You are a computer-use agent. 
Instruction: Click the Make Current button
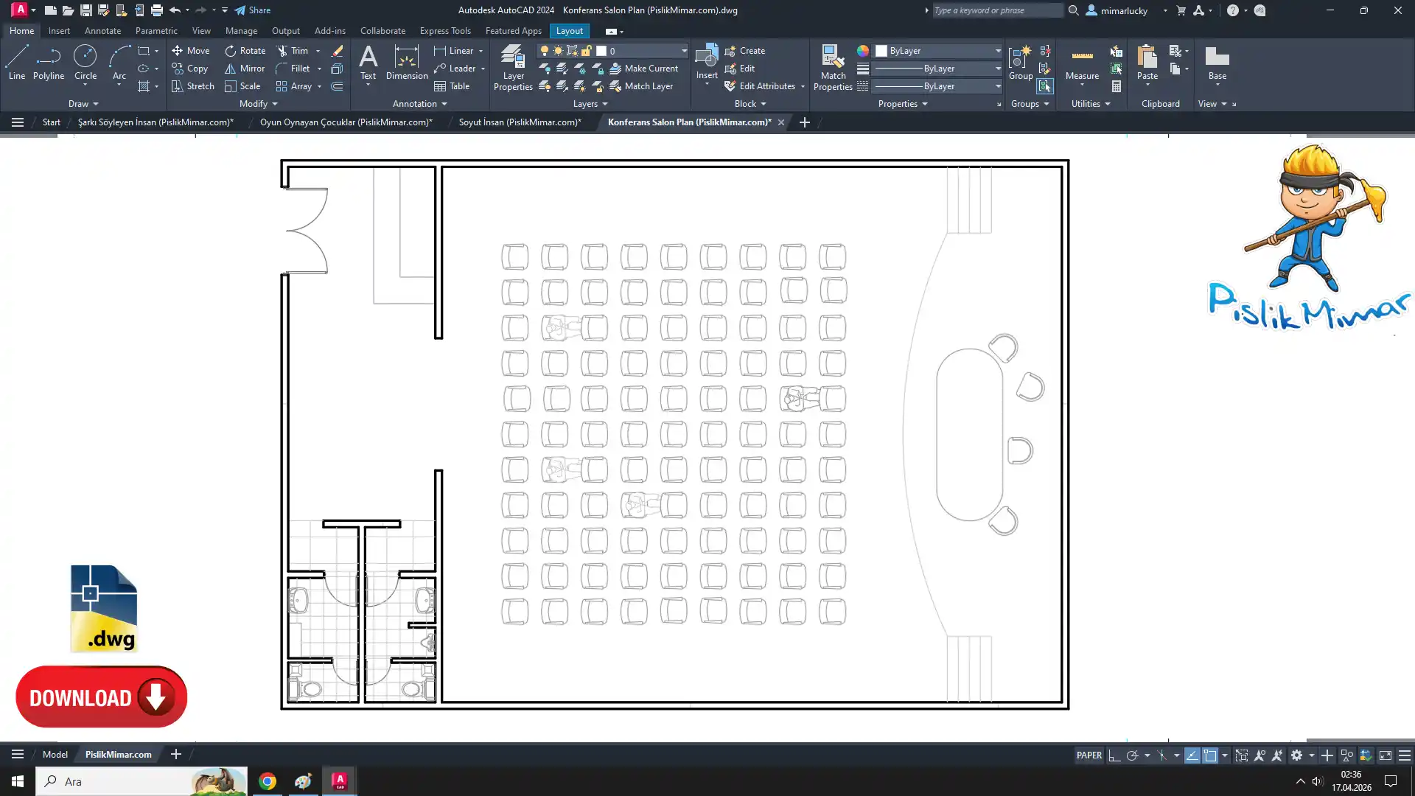tap(643, 69)
